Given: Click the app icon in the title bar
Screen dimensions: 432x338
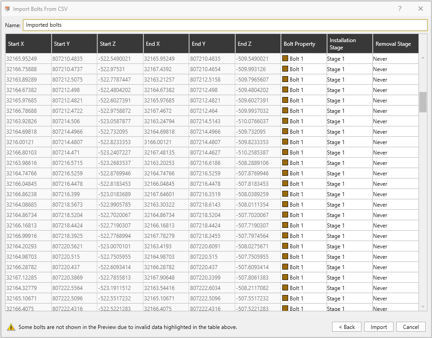Looking at the screenshot, I should [x=7, y=9].
